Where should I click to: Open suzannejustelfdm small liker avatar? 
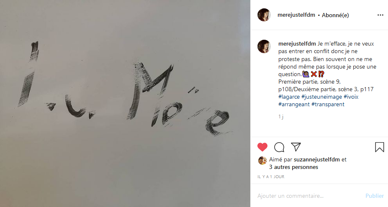(x=262, y=160)
